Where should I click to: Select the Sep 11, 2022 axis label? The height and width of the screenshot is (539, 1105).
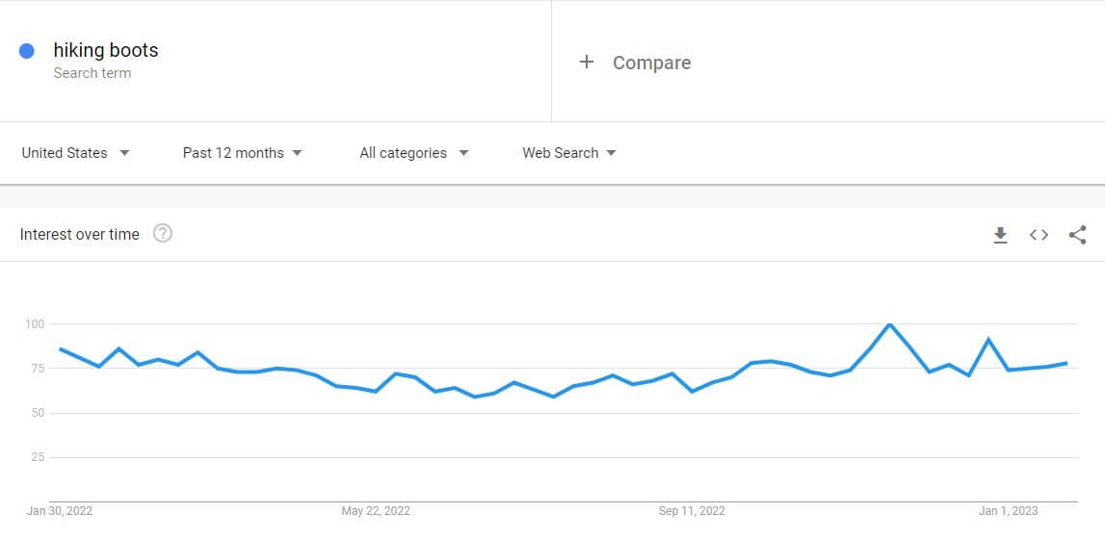(692, 511)
